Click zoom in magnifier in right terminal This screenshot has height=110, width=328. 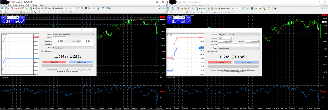(x=244, y=8)
